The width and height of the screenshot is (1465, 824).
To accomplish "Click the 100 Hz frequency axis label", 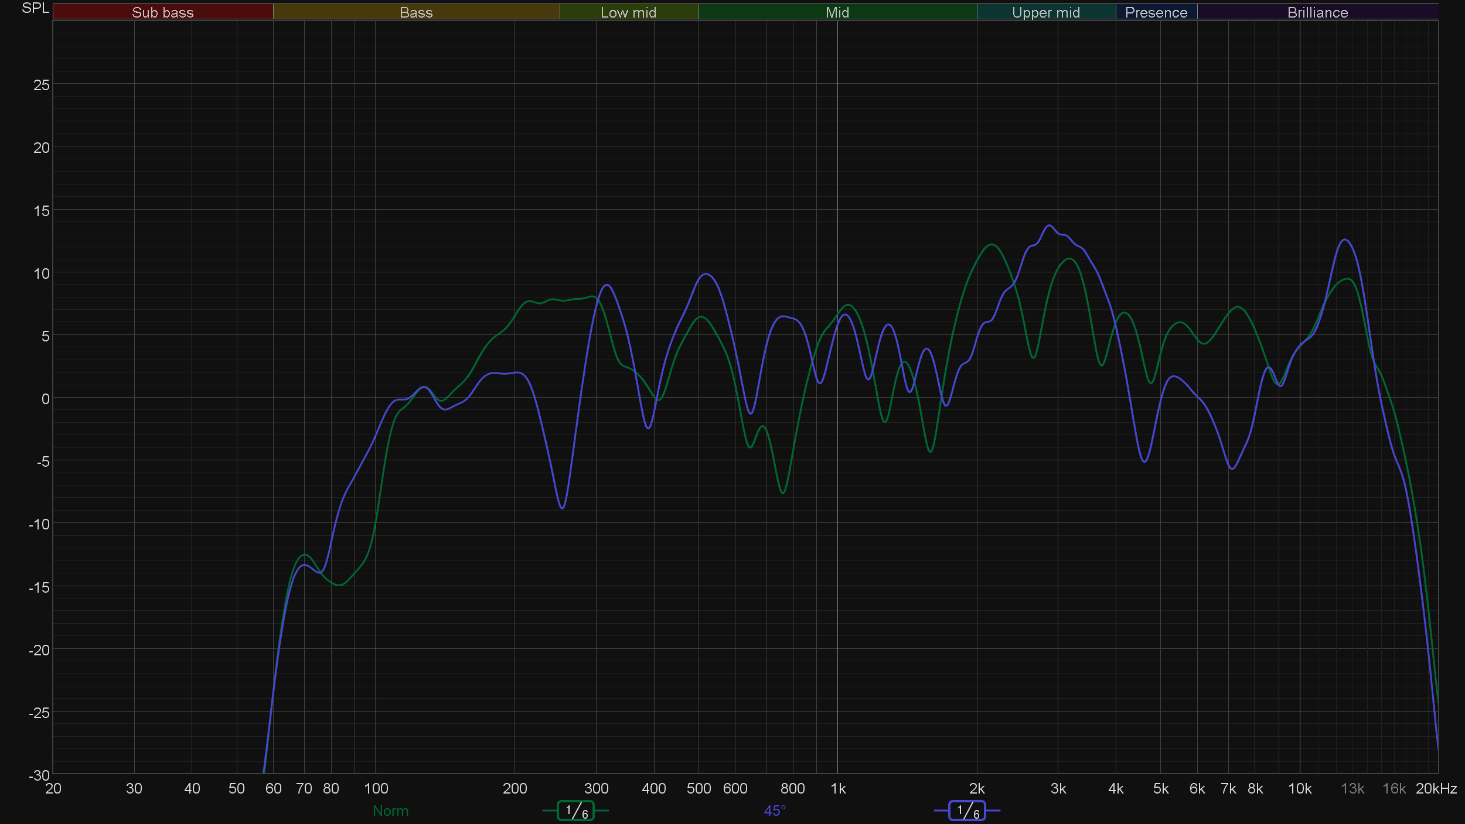I will point(376,789).
